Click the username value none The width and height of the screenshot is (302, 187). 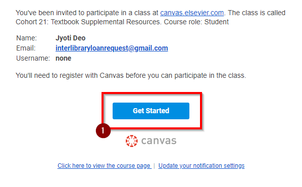click(63, 58)
